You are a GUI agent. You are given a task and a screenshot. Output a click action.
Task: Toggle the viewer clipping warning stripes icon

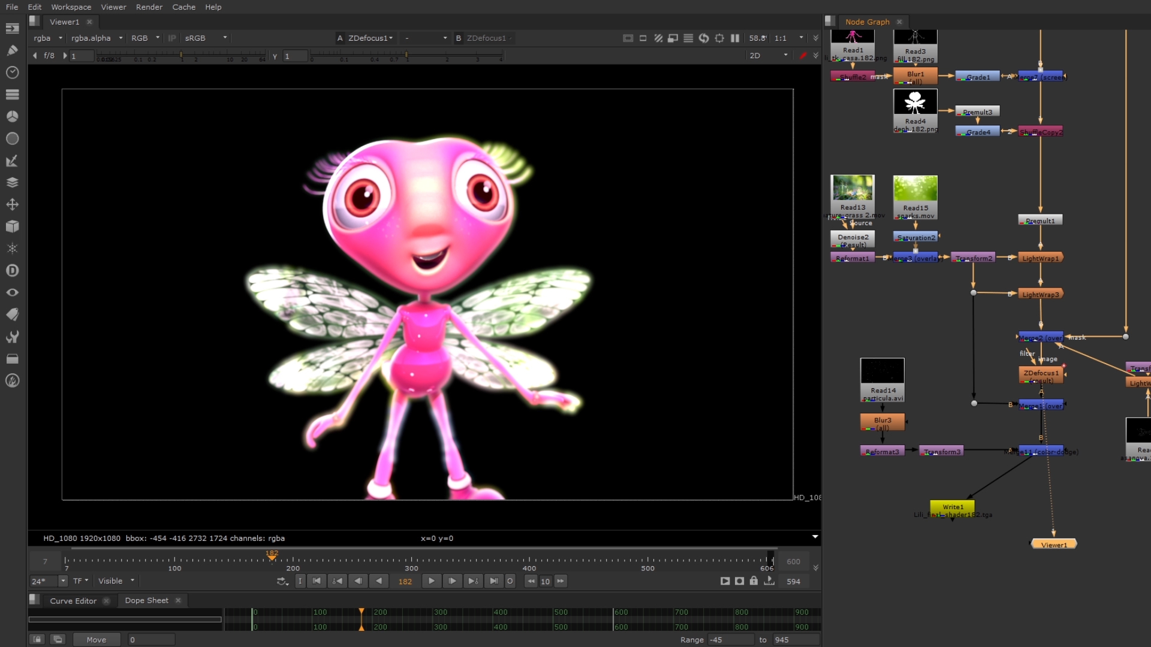click(x=658, y=38)
